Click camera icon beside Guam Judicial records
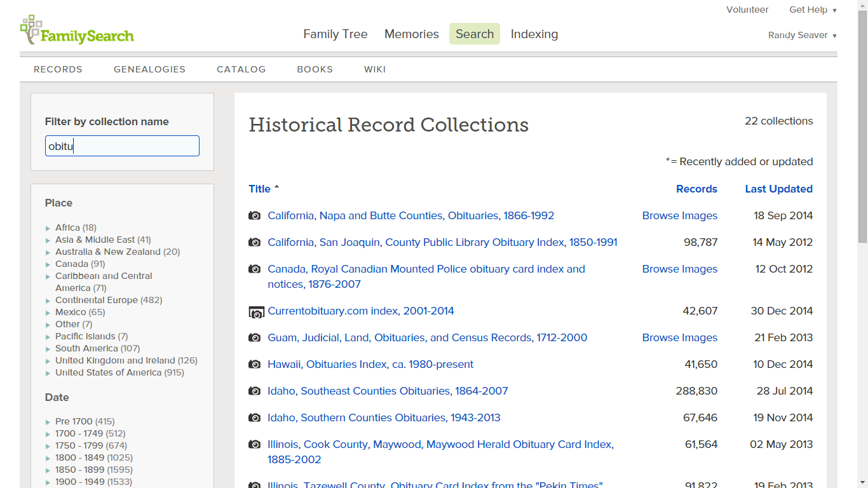This screenshot has width=868, height=488. tap(255, 338)
